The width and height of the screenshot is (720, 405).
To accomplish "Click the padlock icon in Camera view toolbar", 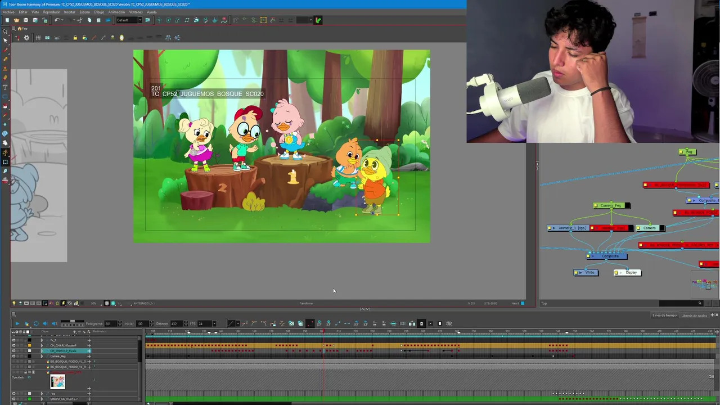I will pos(75,38).
